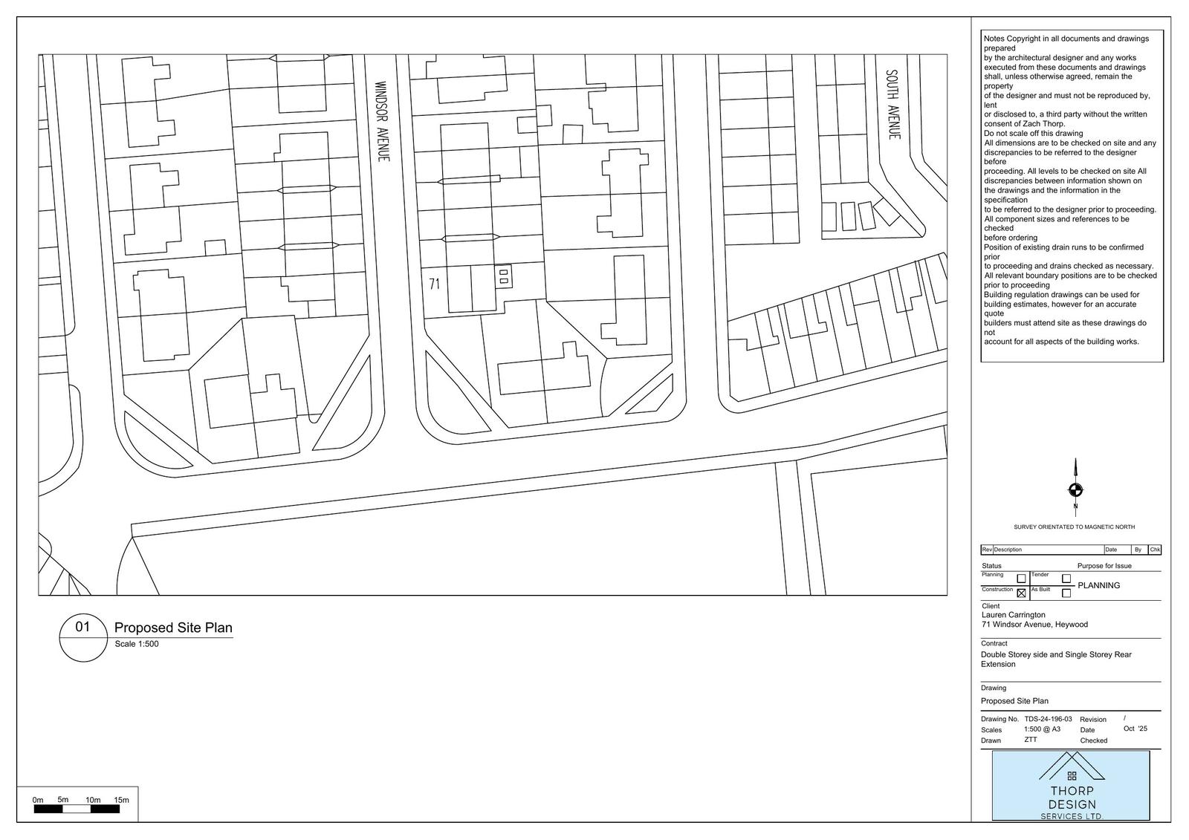Click the drawing number TDS-24-196-03
This screenshot has width=1189, height=840.
pyautogui.click(x=1048, y=719)
